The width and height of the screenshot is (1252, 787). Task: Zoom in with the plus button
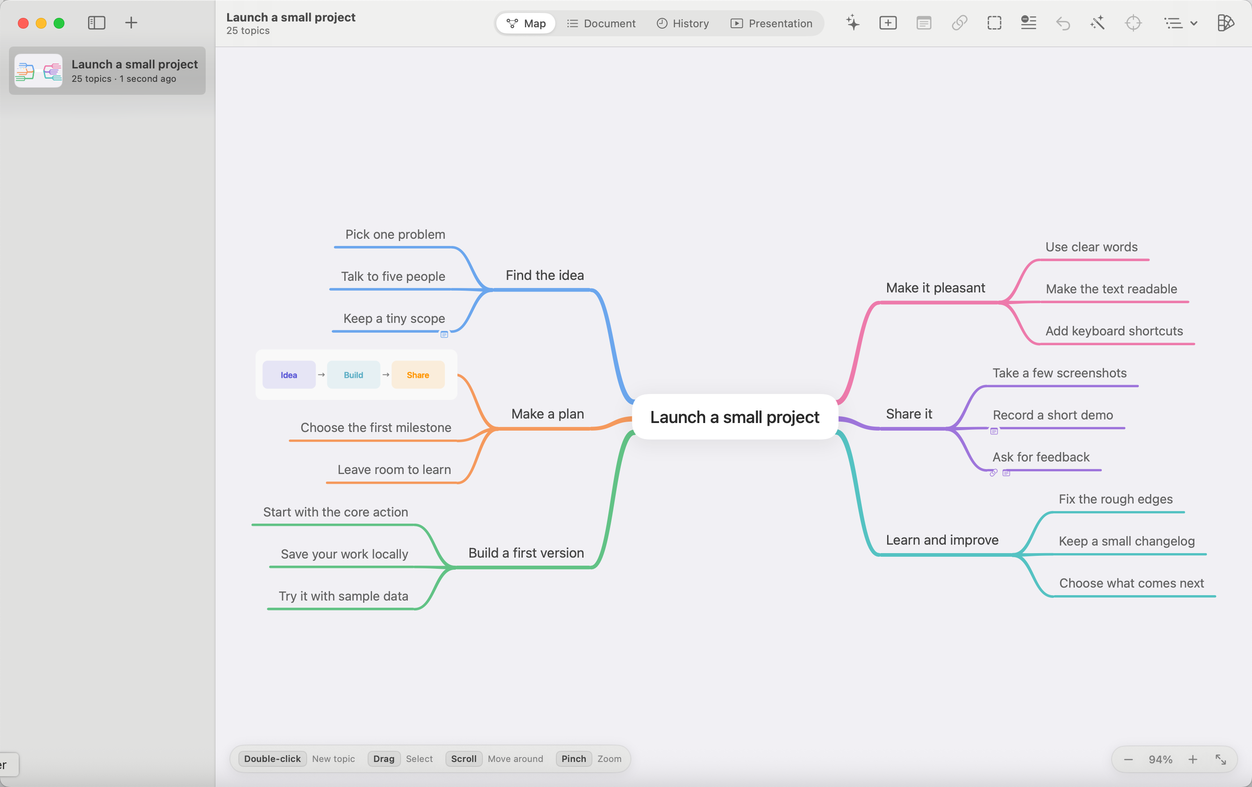pyautogui.click(x=1193, y=759)
